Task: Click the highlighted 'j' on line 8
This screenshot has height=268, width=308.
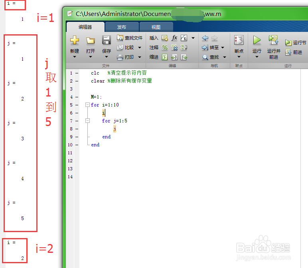Action: [115, 129]
